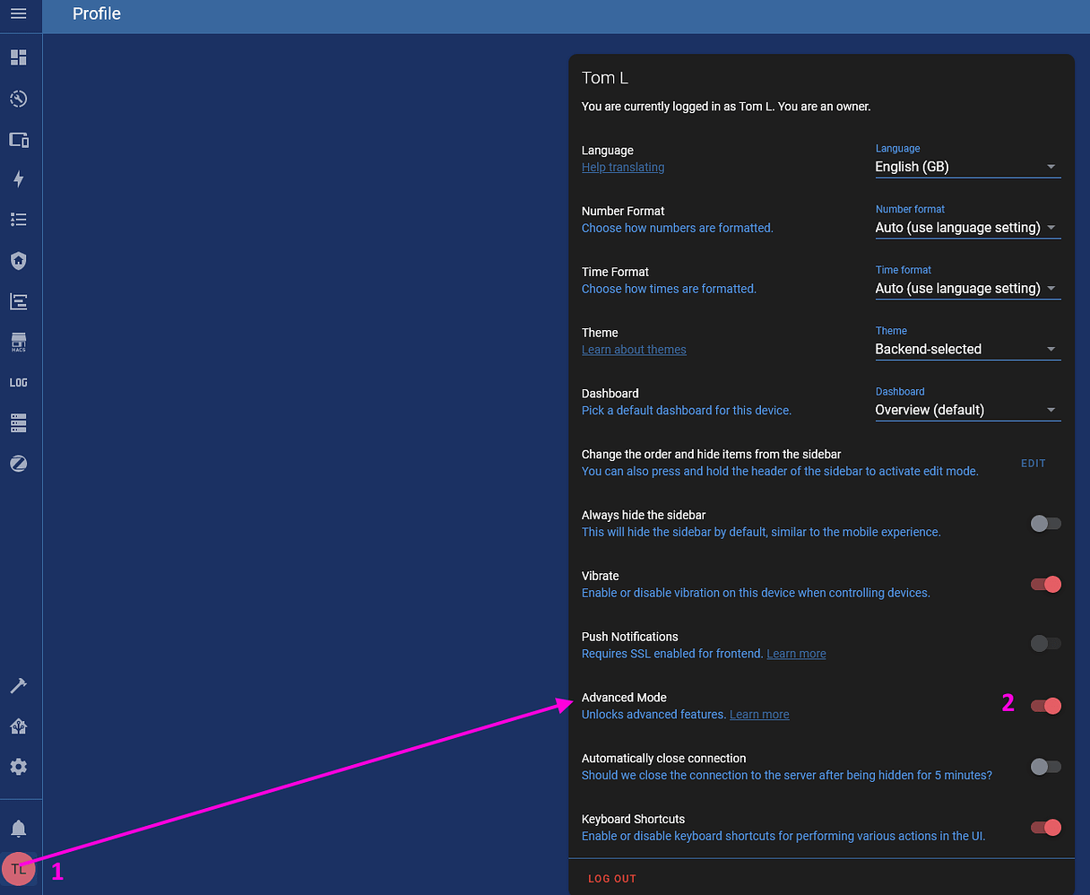Open the Energy lightning bolt icon

tap(18, 179)
